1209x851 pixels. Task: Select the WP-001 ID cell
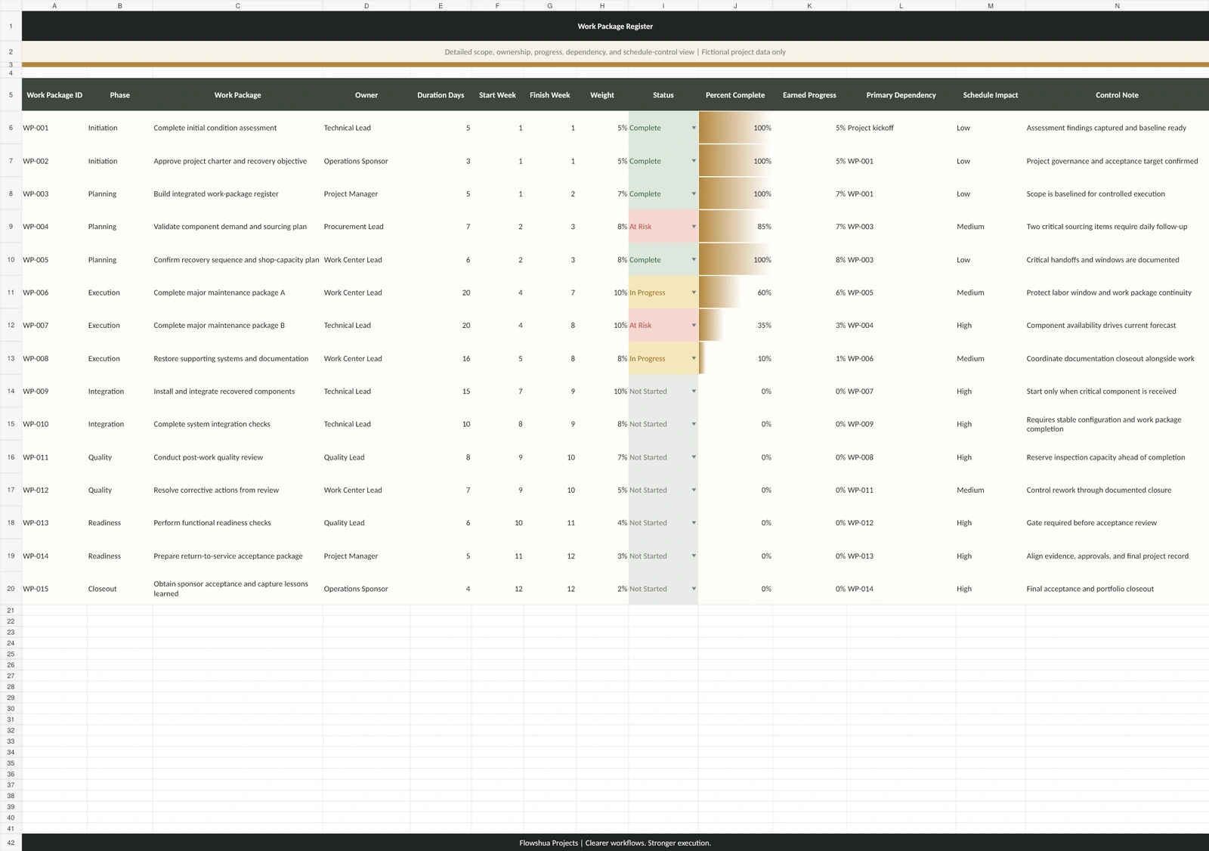click(54, 128)
